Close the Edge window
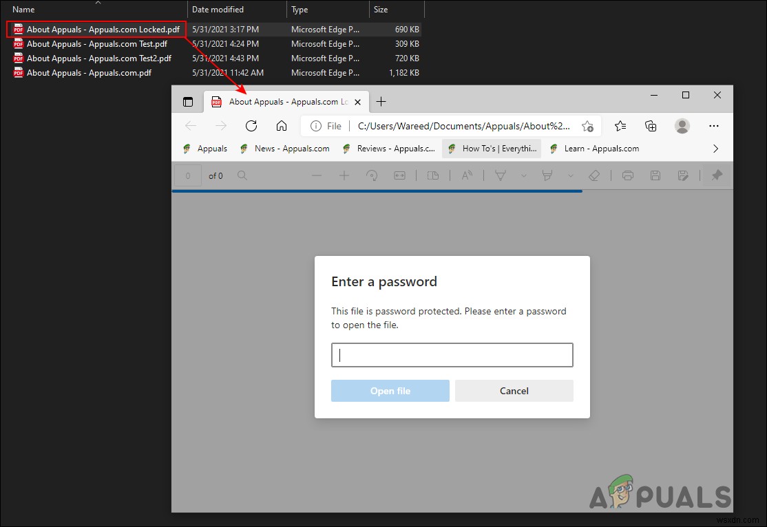Viewport: 767px width, 527px height. [717, 95]
